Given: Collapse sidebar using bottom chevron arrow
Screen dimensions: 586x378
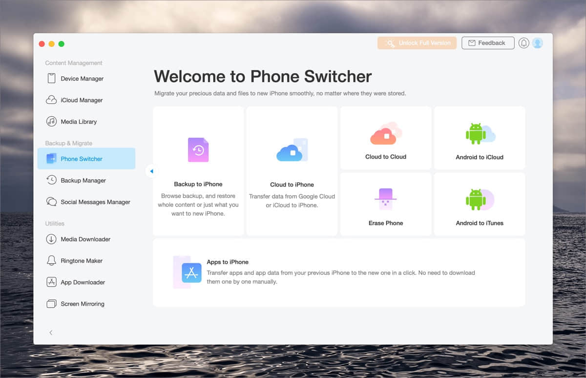Looking at the screenshot, I should [51, 333].
